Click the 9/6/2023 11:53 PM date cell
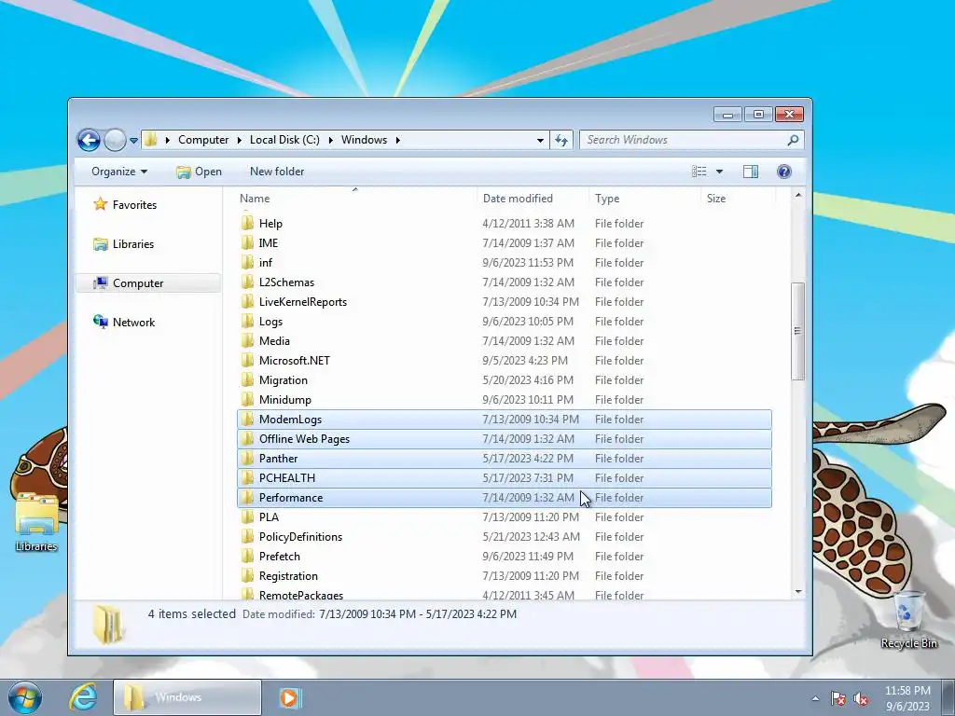The width and height of the screenshot is (955, 716). click(x=528, y=262)
